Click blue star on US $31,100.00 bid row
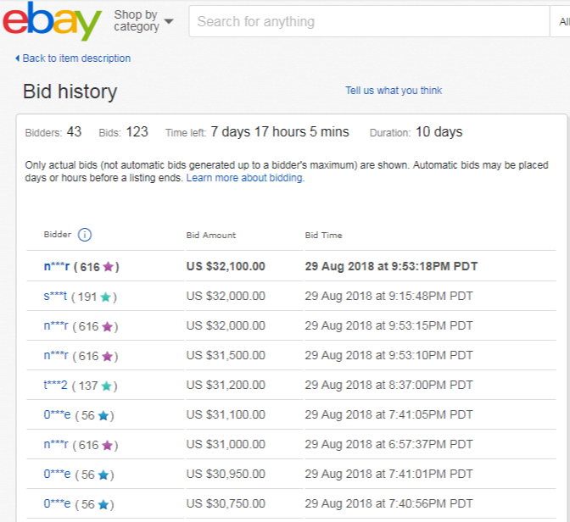570x522 pixels. 103,415
